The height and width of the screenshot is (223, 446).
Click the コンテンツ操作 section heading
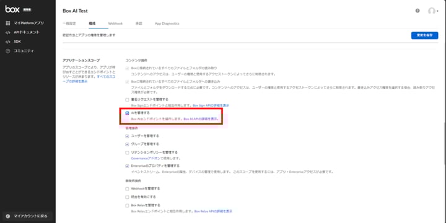136,61
